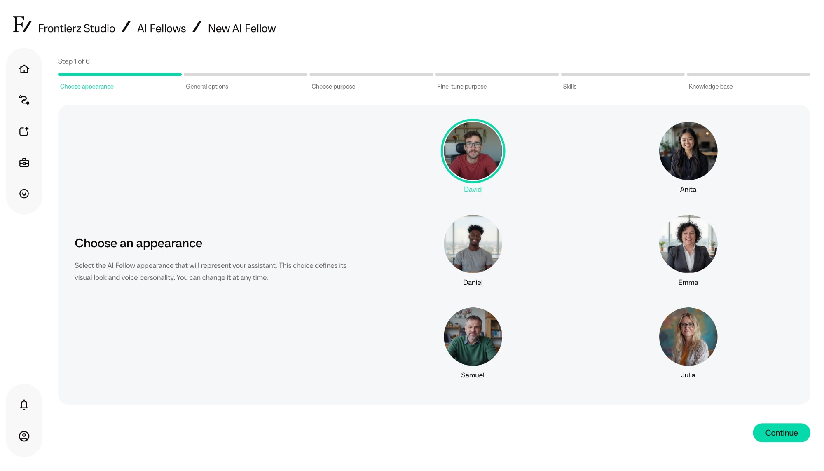Open the user profile icon
This screenshot has height=471, width=824.
coord(24,436)
